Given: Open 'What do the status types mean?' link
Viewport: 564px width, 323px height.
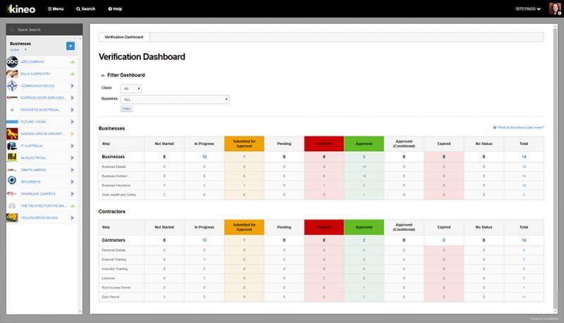Looking at the screenshot, I should pos(519,127).
